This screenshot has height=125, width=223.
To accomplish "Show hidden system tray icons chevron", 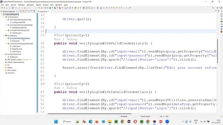I will [x=183, y=122].
